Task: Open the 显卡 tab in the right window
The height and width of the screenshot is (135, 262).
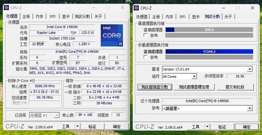Action: pyautogui.click(x=196, y=17)
